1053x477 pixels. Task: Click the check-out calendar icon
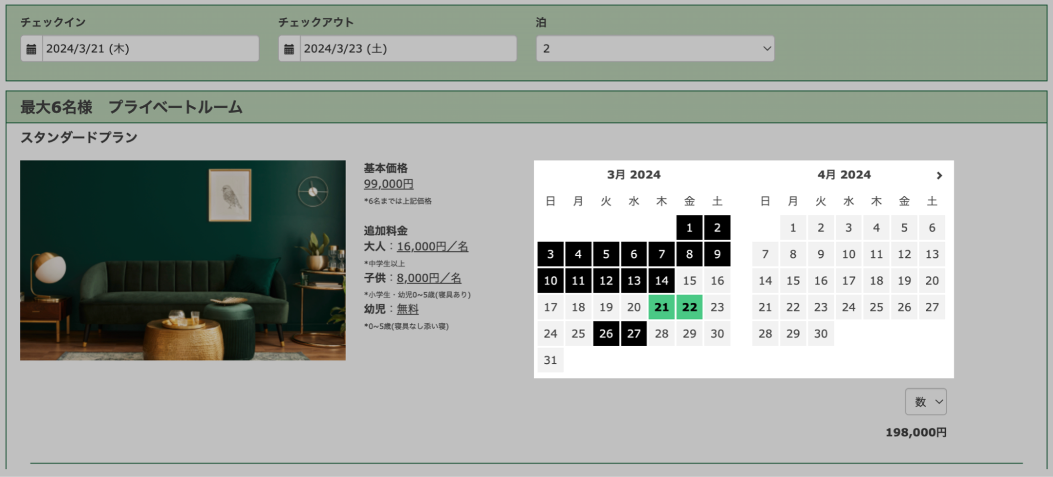[x=289, y=49]
